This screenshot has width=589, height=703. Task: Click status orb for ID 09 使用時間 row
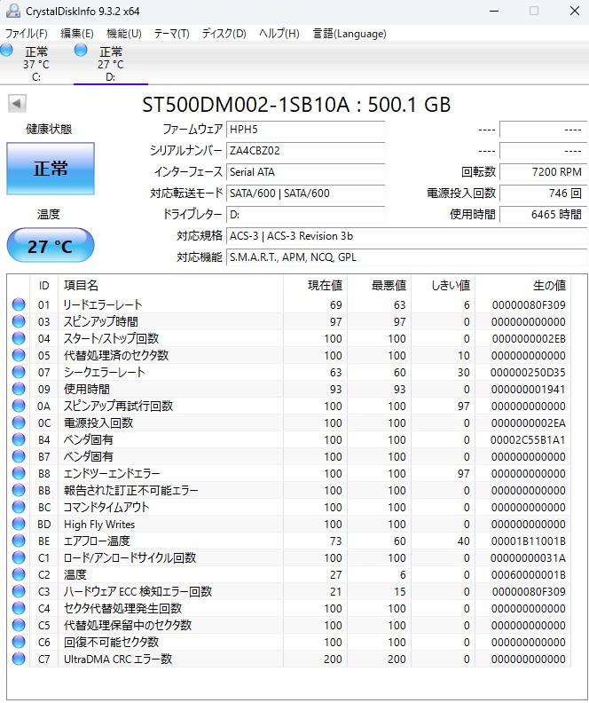pos(19,389)
